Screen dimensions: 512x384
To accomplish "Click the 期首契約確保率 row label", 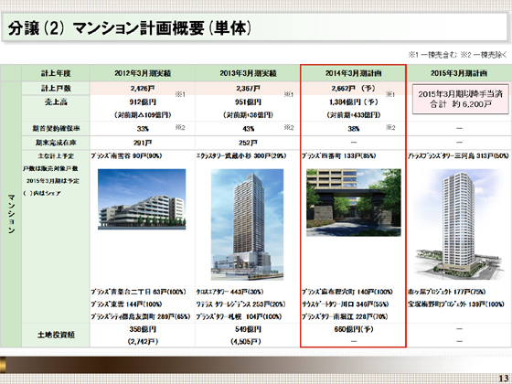I will [56, 129].
